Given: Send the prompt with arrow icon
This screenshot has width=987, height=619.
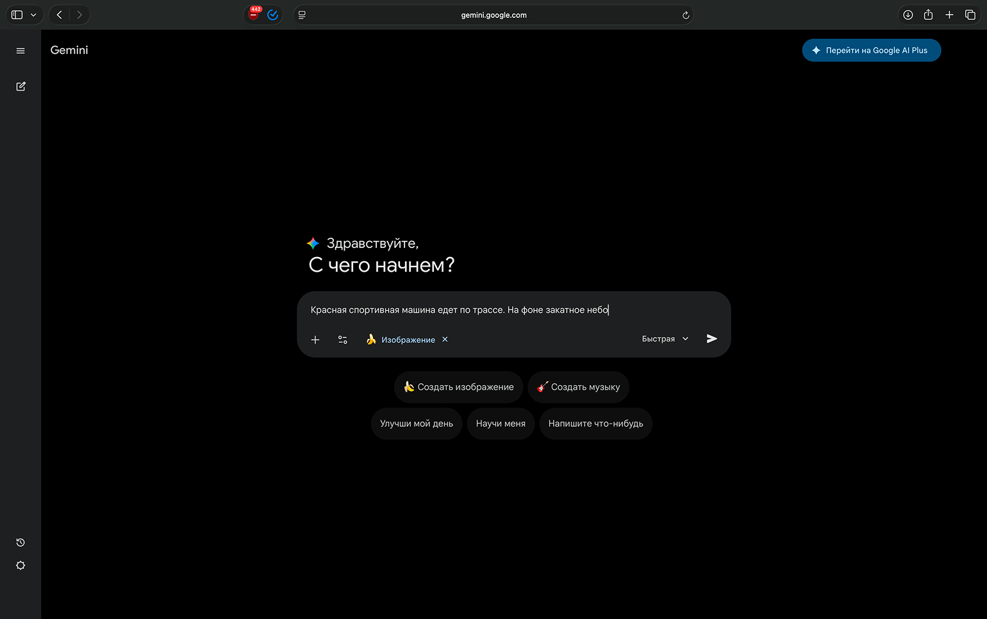Looking at the screenshot, I should (x=711, y=339).
